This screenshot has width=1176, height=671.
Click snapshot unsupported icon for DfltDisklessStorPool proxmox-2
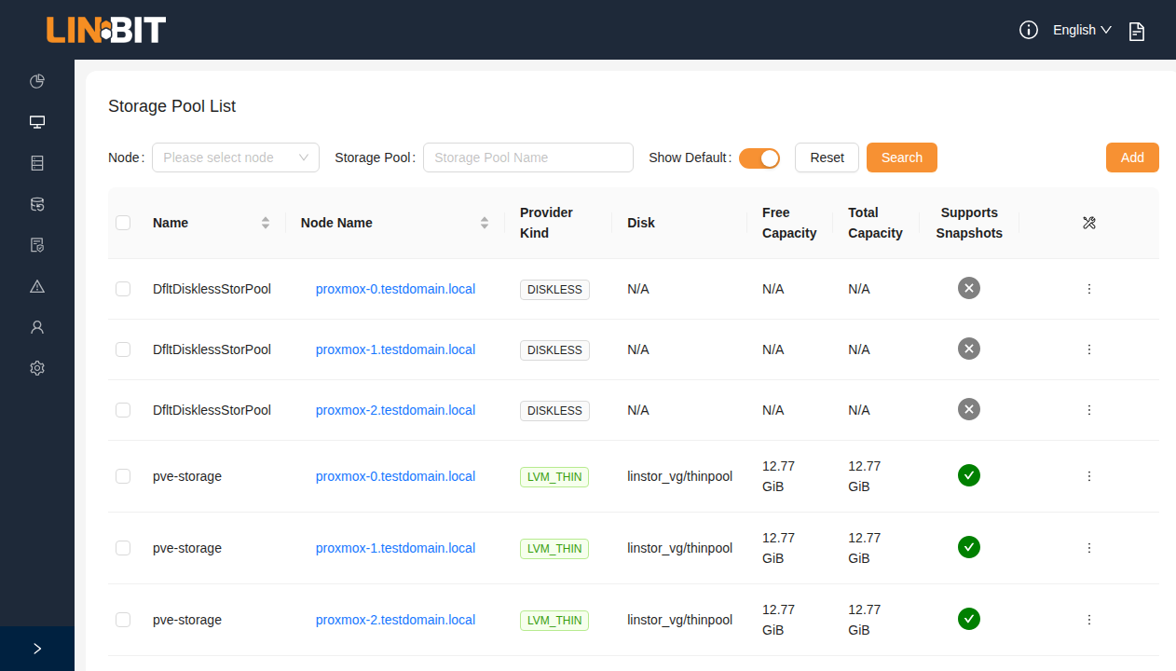969,409
